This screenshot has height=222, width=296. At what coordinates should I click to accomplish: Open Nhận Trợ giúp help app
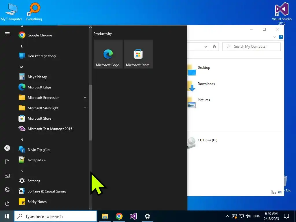53,150
